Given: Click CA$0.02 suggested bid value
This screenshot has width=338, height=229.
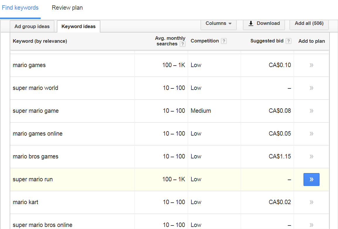Looking at the screenshot, I should point(280,202).
